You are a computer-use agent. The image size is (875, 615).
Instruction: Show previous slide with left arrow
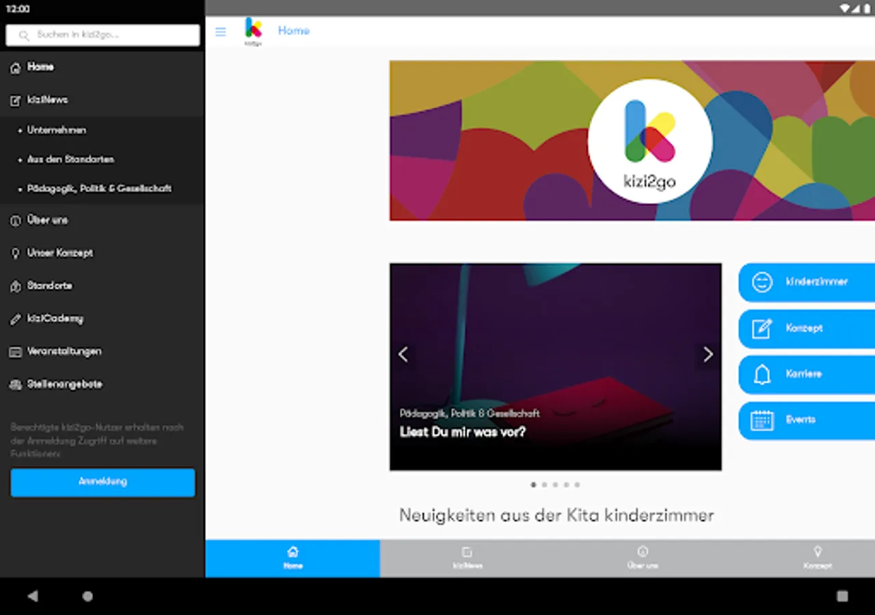[403, 354]
